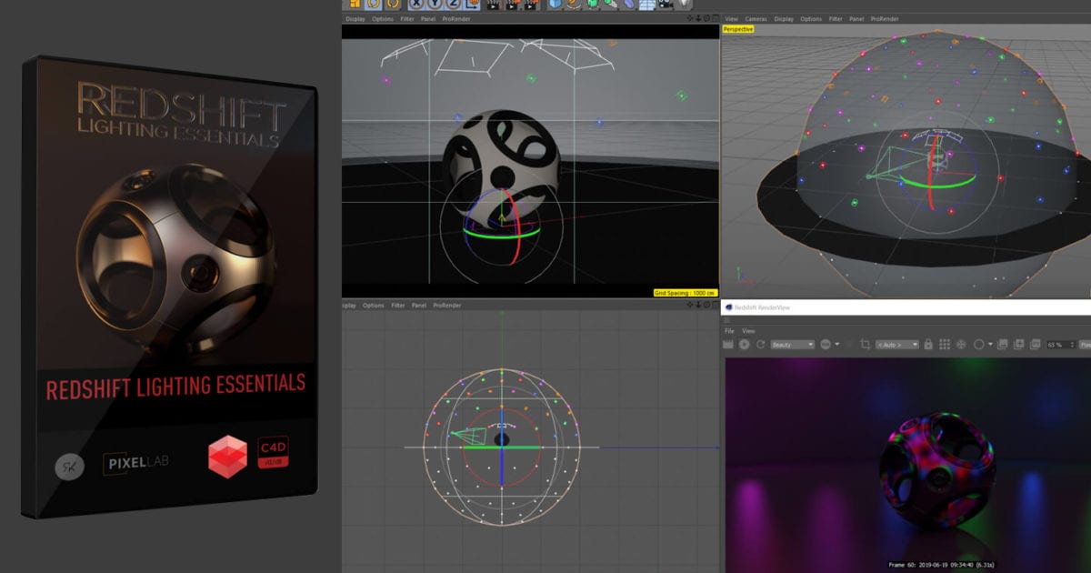Screen dimensions: 1091x573
Task: Start rendering with the play button in RenderView
Action: (745, 345)
